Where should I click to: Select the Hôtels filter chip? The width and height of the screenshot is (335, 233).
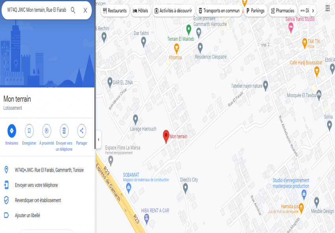click(x=140, y=11)
